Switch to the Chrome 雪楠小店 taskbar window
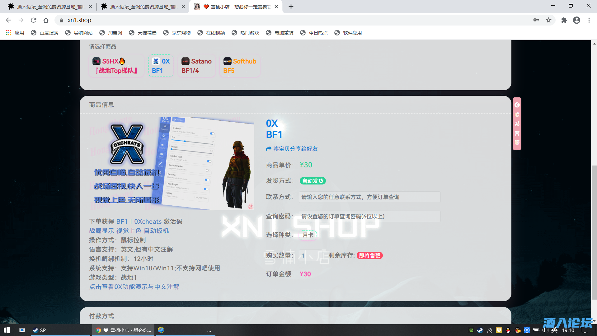 pyautogui.click(x=123, y=330)
